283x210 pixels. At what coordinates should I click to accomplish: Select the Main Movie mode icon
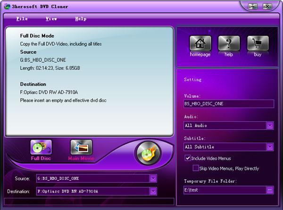[x=81, y=147]
